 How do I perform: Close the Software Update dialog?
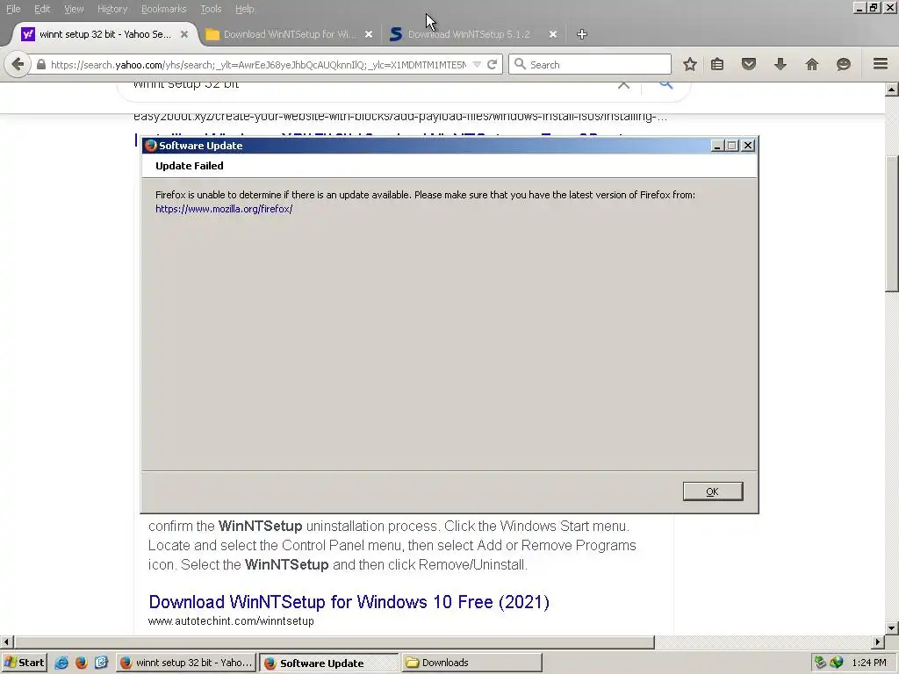(x=748, y=146)
